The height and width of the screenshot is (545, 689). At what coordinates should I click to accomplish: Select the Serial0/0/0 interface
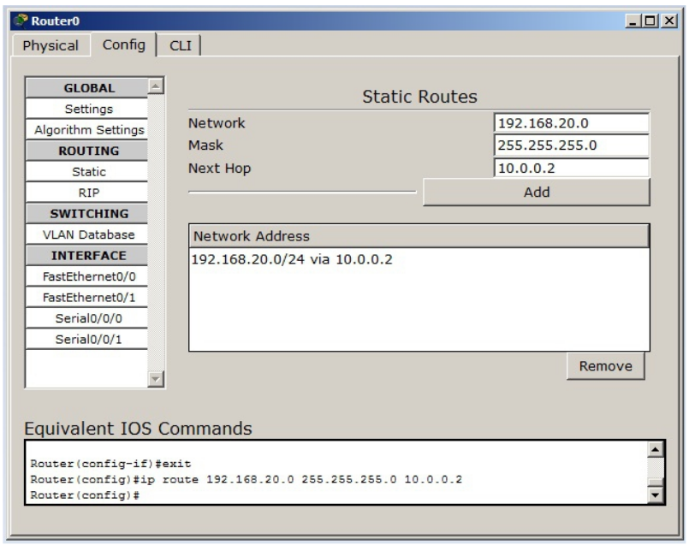click(x=88, y=317)
